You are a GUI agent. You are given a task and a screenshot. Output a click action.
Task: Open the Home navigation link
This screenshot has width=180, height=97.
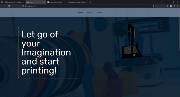(x=80, y=13)
